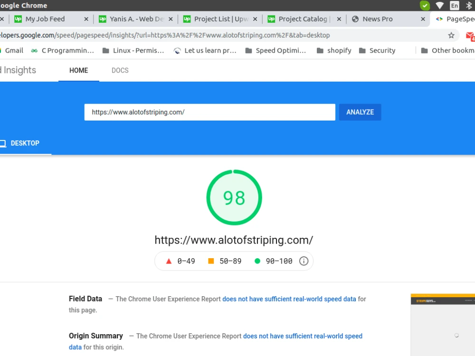Click the Insights logo text
This screenshot has width=475, height=356.
coord(18,70)
